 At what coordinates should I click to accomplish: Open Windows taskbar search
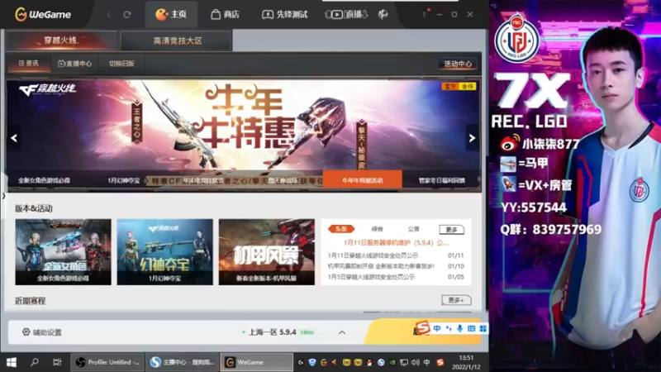[35, 362]
